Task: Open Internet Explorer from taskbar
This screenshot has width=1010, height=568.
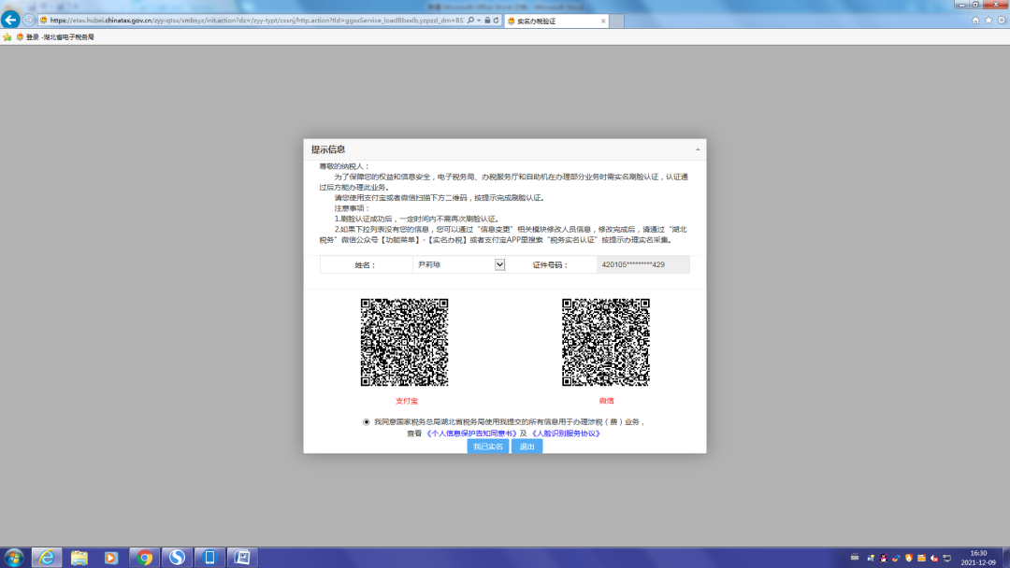Action: tap(47, 558)
